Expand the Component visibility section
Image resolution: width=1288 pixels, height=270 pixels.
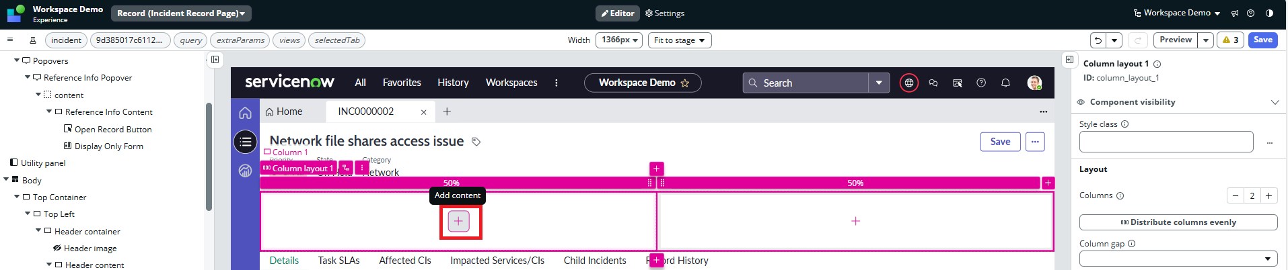(1275, 102)
